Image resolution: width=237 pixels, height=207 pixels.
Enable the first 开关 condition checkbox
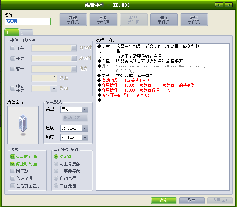13,48
